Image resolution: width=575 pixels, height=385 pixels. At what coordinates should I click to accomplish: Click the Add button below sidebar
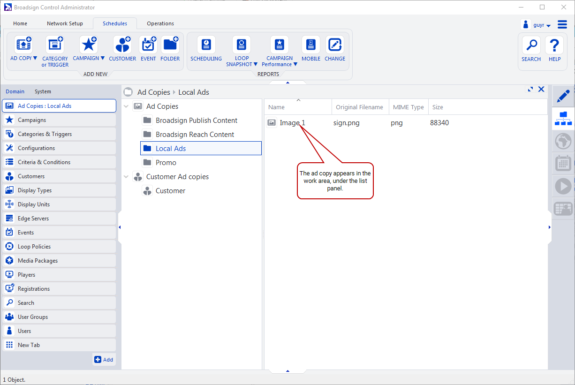[x=104, y=360]
